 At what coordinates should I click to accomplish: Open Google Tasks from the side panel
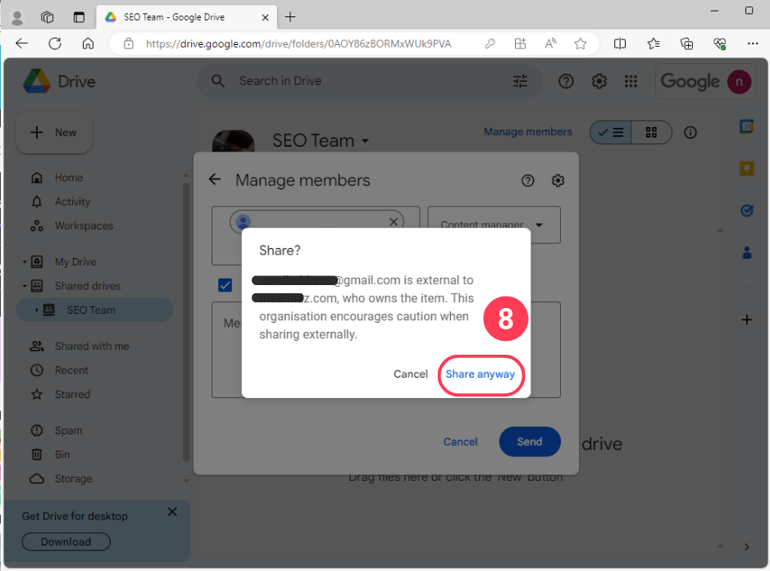[746, 211]
